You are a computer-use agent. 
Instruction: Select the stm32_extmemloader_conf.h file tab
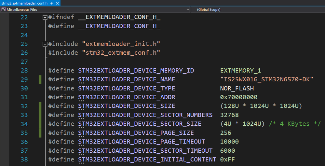[x=31, y=3]
